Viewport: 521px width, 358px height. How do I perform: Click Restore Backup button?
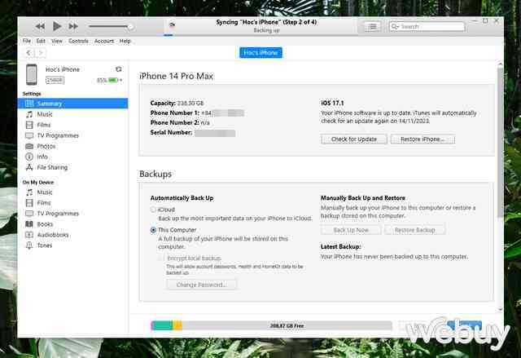pos(414,230)
